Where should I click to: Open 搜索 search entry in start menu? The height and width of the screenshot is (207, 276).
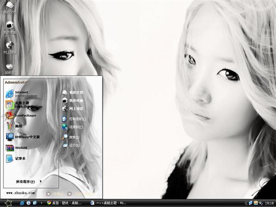pyautogui.click(x=71, y=137)
